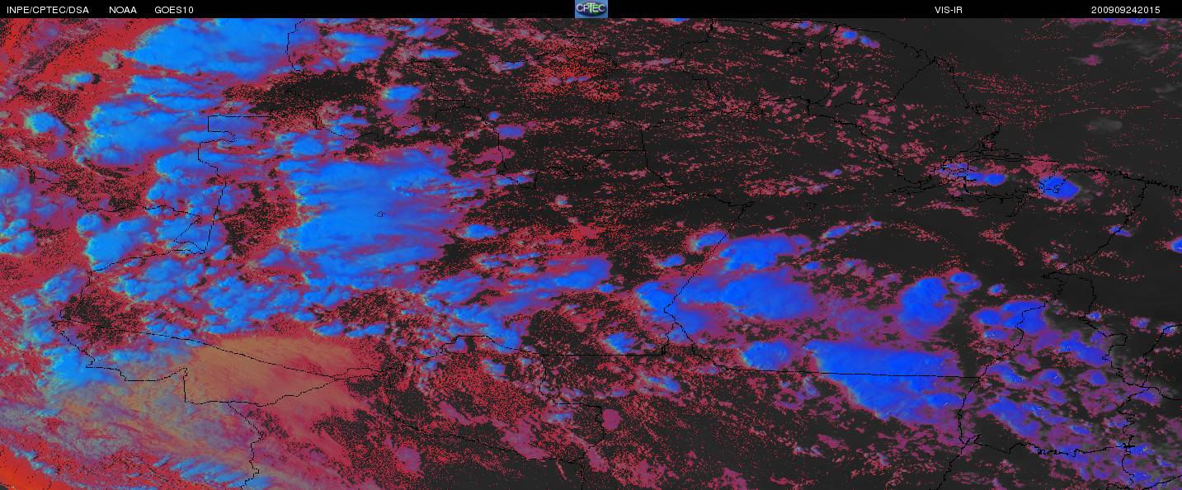
Task: Click the GOES10 satellite label
Action: pos(174,10)
